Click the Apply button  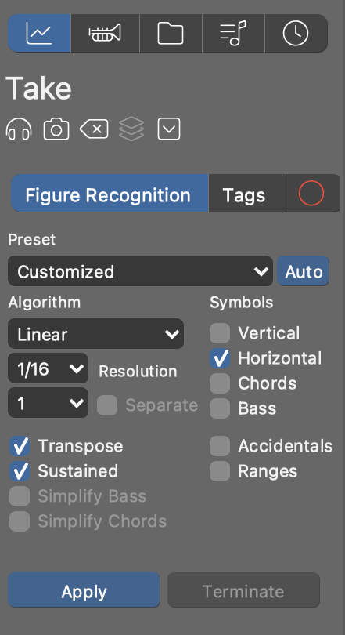pos(84,590)
